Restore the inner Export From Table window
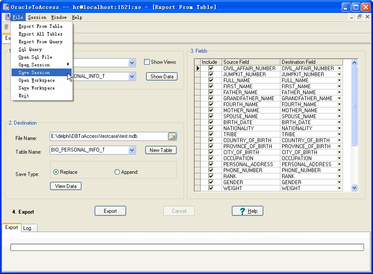373x274 pixels. point(359,17)
